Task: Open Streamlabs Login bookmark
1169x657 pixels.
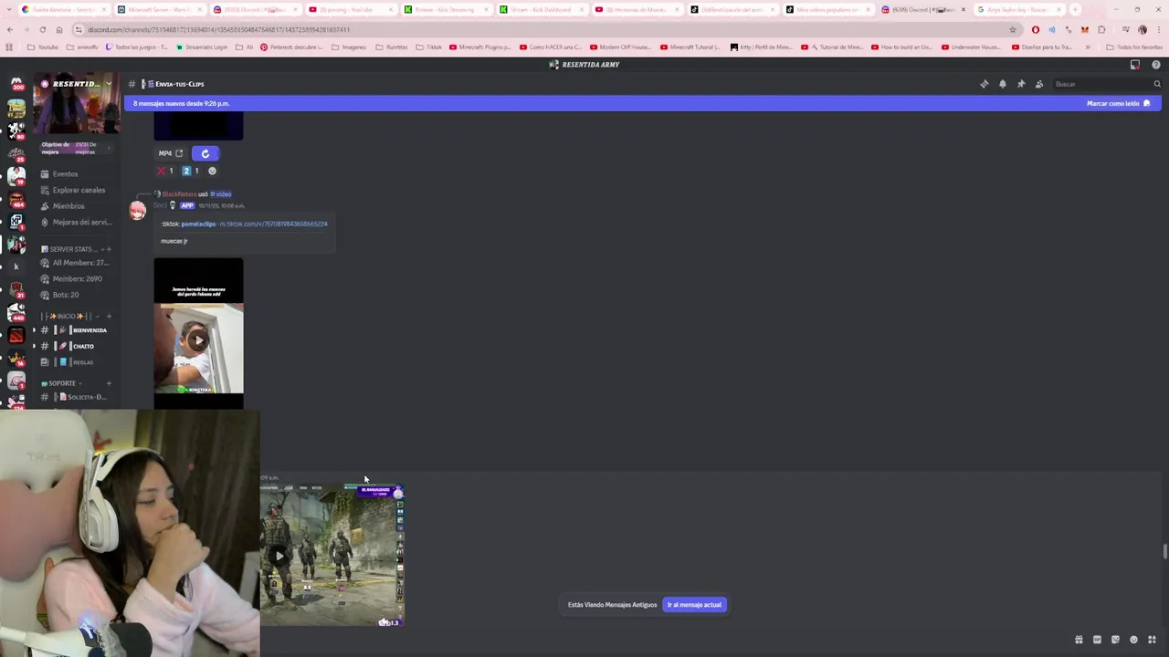Action: [x=202, y=47]
